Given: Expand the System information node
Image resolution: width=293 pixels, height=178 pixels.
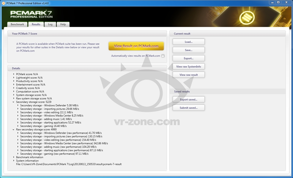Looking at the screenshot, I should pos(14,160).
